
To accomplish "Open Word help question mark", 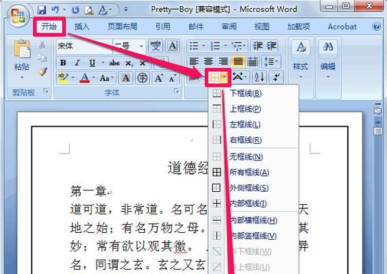I will [377, 26].
